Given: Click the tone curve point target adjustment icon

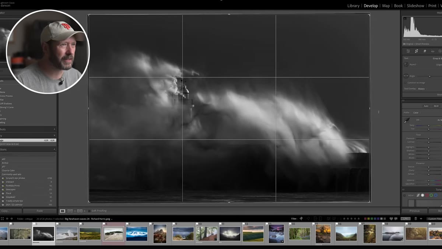Looking at the screenshot, I should tap(404, 195).
